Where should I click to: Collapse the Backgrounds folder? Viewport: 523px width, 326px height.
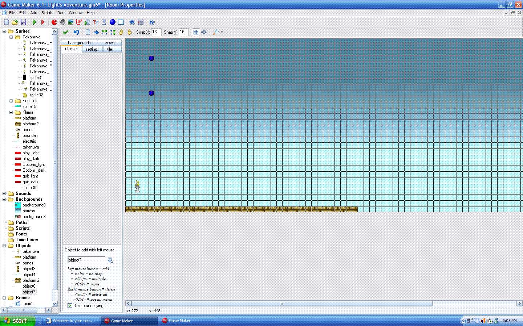(4, 199)
